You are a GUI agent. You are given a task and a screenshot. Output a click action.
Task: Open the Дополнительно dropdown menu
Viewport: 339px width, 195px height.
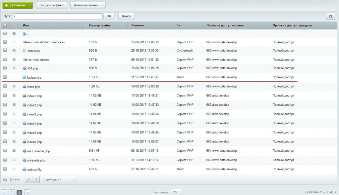[88, 5]
